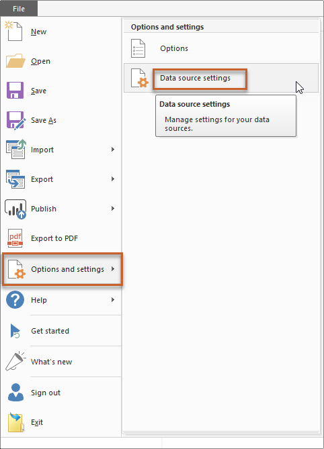The width and height of the screenshot is (324, 449).
Task: Click the blue Help question mark icon
Action: 15,300
